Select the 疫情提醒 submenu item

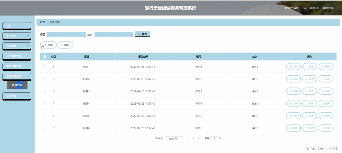[17, 85]
